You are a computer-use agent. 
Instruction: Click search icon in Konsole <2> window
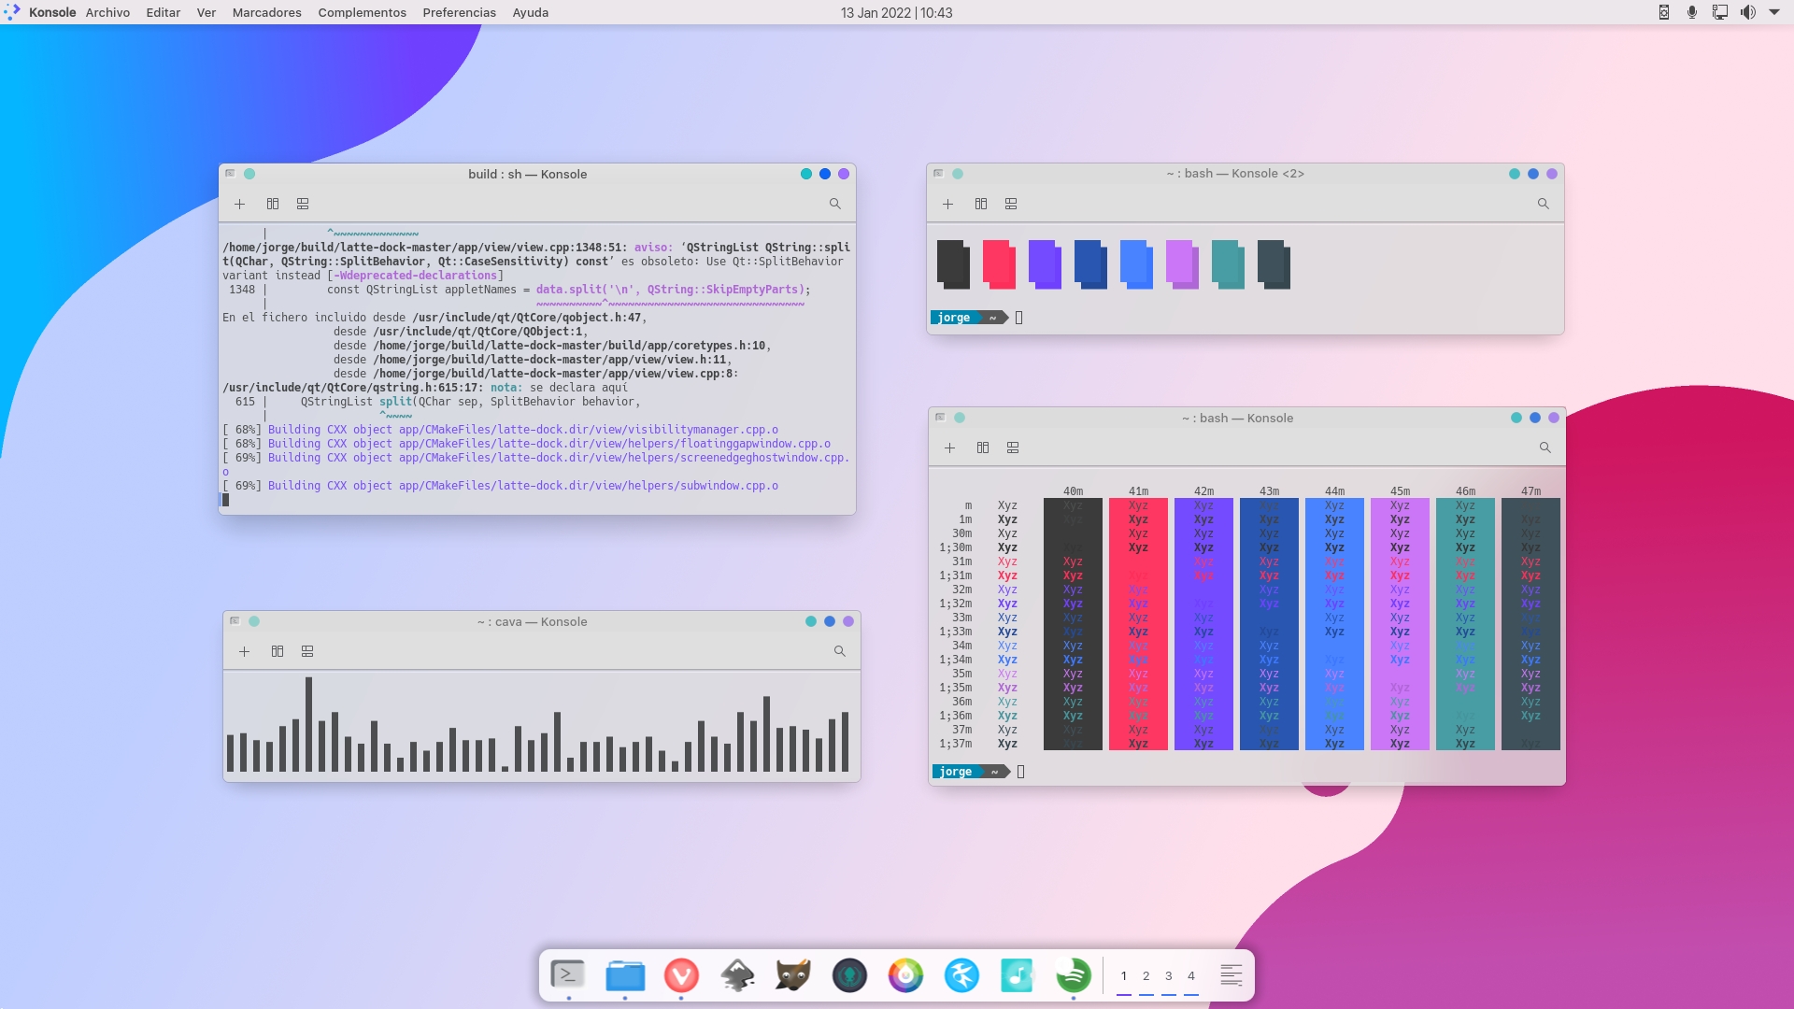pyautogui.click(x=1544, y=204)
